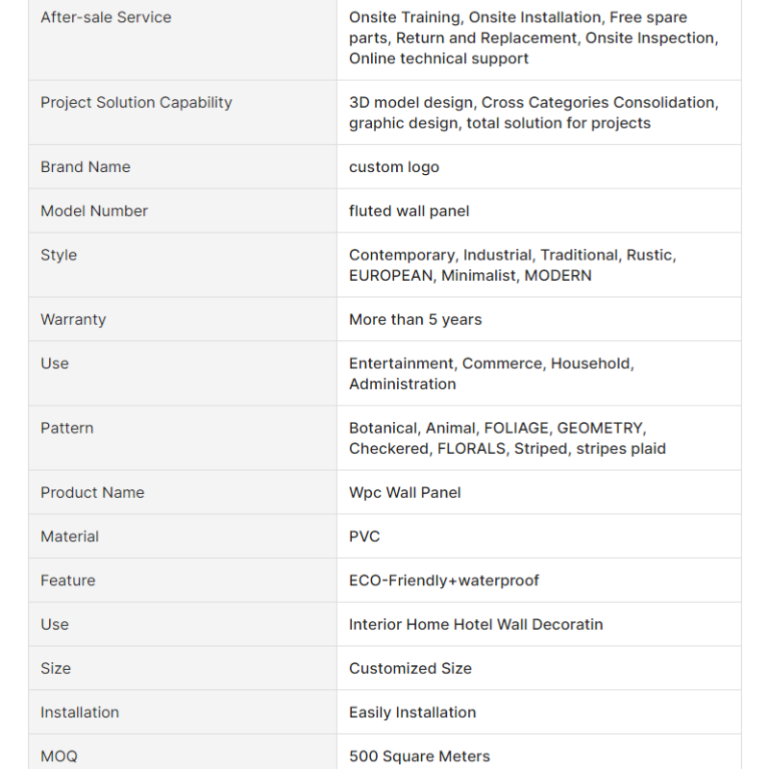Select the "500 Square Meters" MOQ value
This screenshot has width=769, height=769.
pyautogui.click(x=419, y=757)
